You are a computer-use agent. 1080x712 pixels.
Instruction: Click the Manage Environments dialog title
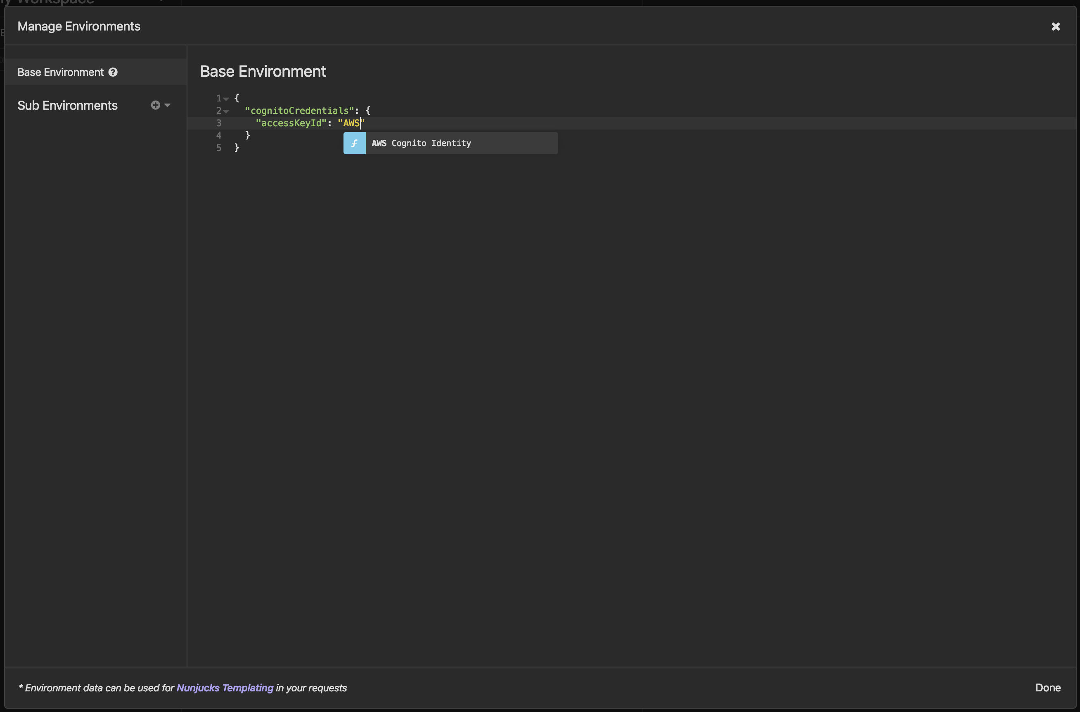[x=78, y=26]
